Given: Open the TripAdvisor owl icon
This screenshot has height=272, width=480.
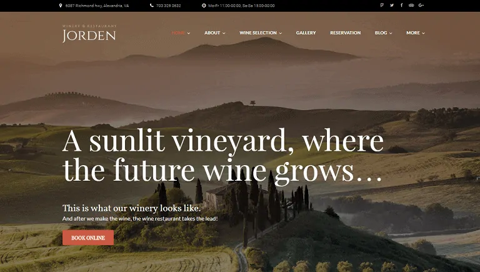Looking at the screenshot, I should [x=411, y=5].
